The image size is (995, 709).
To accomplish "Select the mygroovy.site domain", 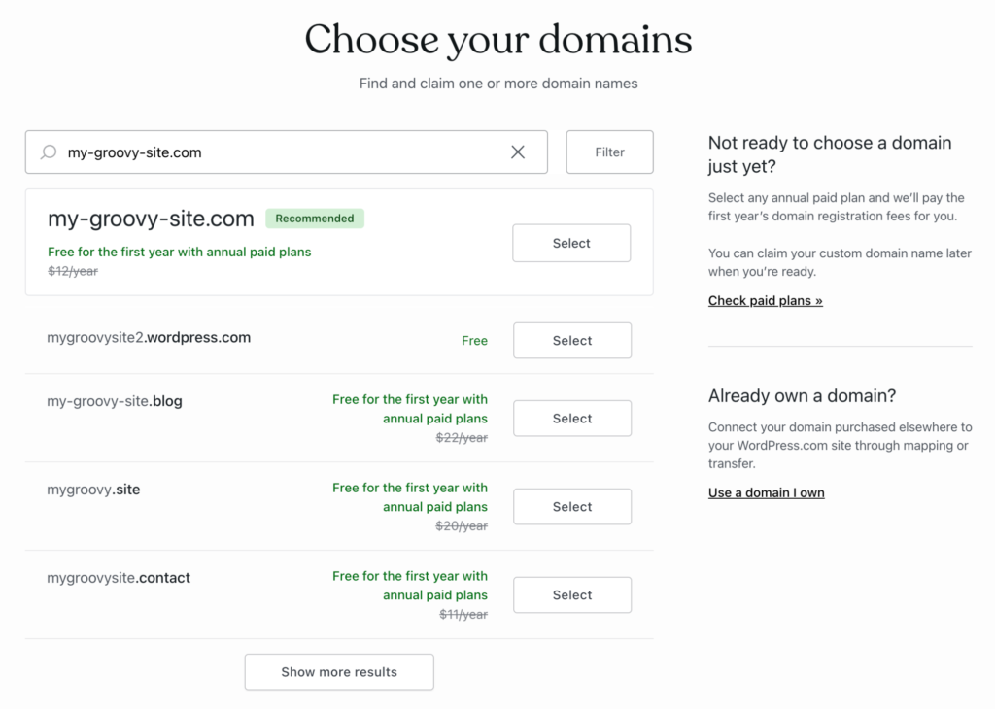I will click(x=571, y=507).
